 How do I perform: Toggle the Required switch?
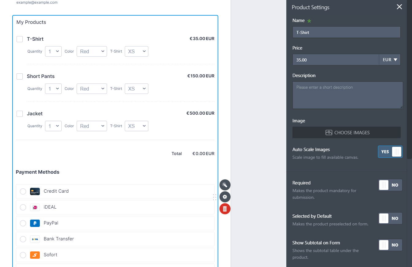tap(390, 185)
